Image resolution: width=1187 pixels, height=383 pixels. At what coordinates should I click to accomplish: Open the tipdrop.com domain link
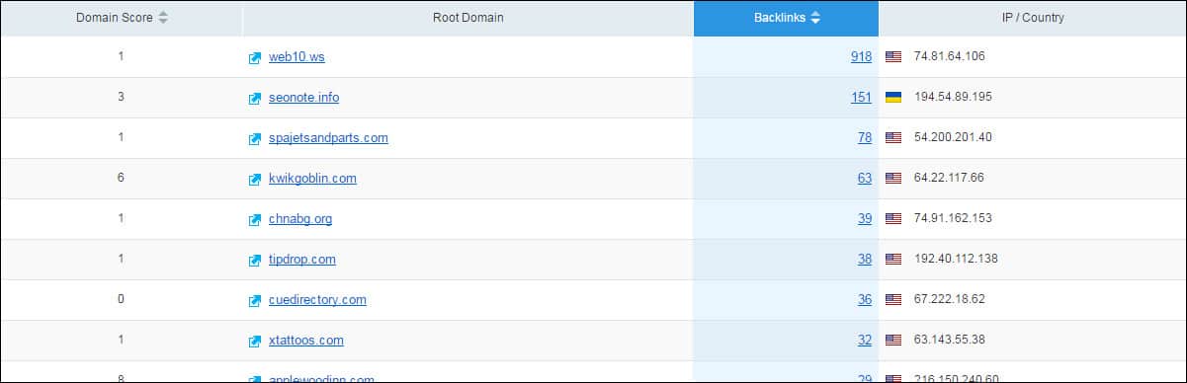point(302,260)
